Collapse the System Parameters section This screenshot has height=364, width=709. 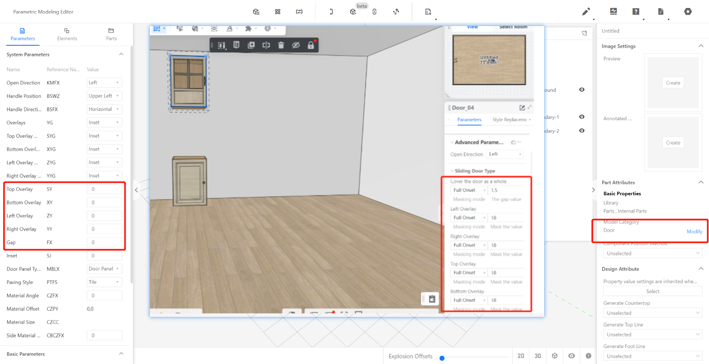(x=121, y=55)
